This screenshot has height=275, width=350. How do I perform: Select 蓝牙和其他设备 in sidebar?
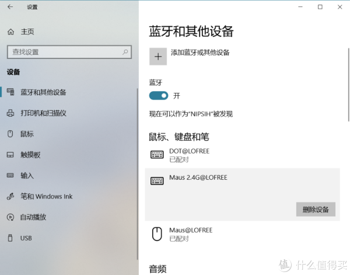click(43, 92)
